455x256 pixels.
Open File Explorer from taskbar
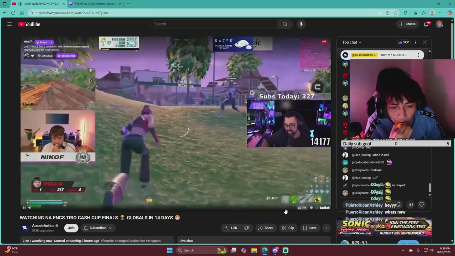pyautogui.click(x=254, y=250)
